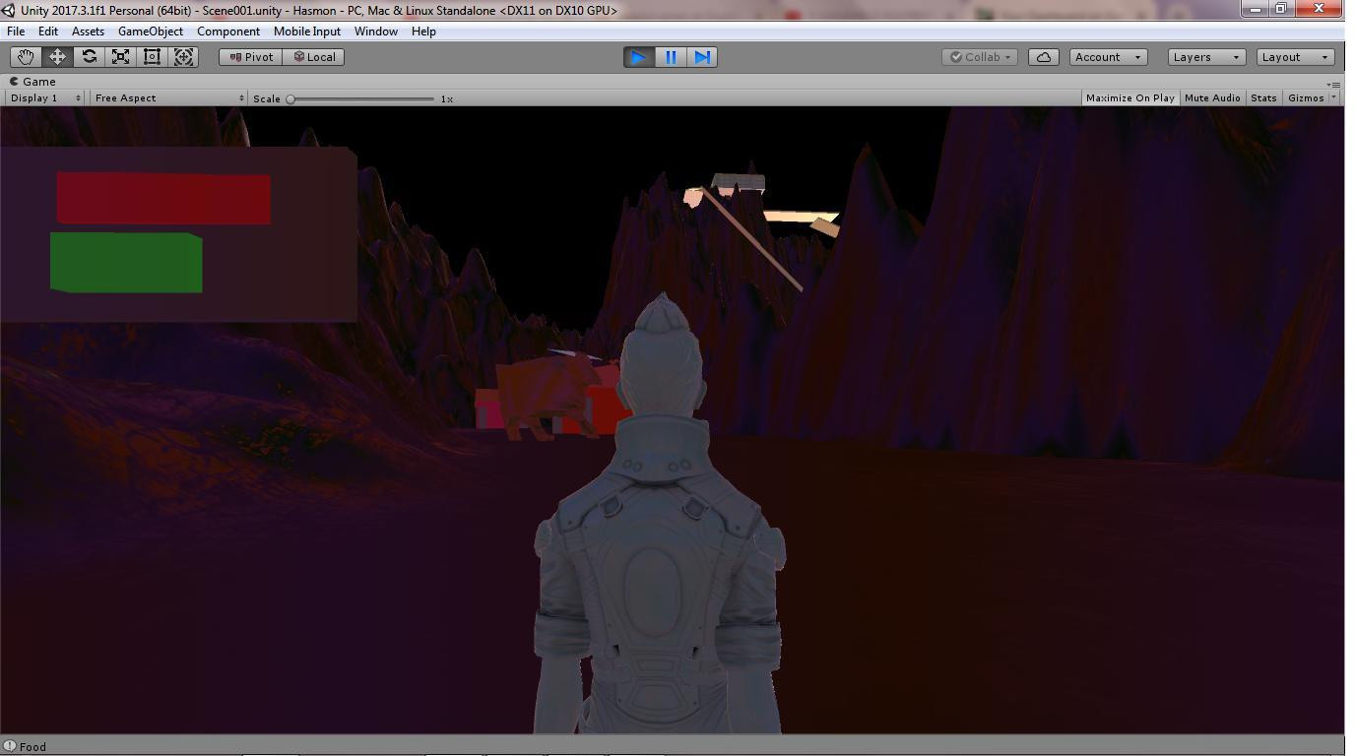
Task: Open the Component menu
Action: click(228, 31)
